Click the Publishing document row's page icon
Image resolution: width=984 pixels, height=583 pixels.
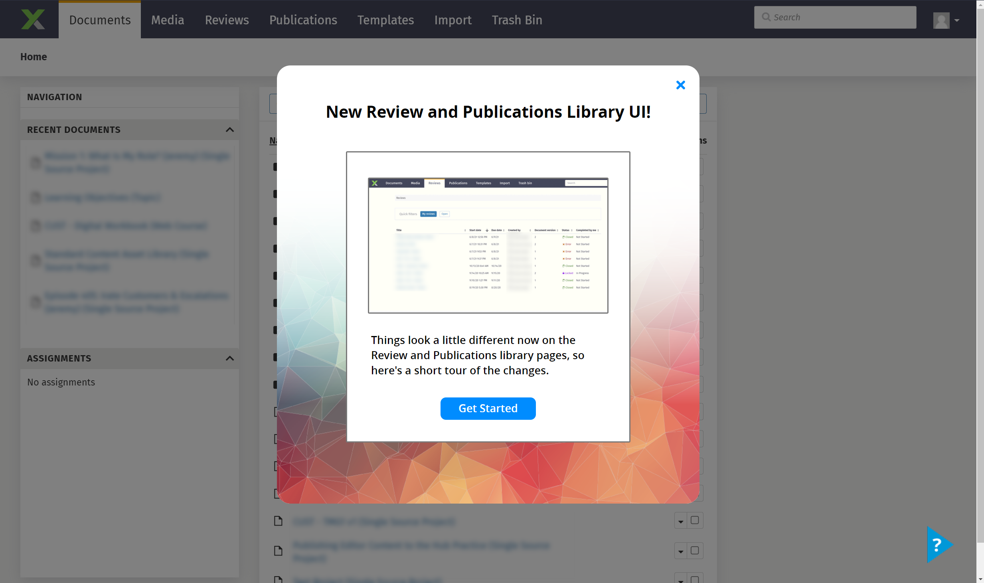(278, 551)
